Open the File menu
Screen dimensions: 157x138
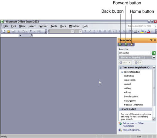6,26
